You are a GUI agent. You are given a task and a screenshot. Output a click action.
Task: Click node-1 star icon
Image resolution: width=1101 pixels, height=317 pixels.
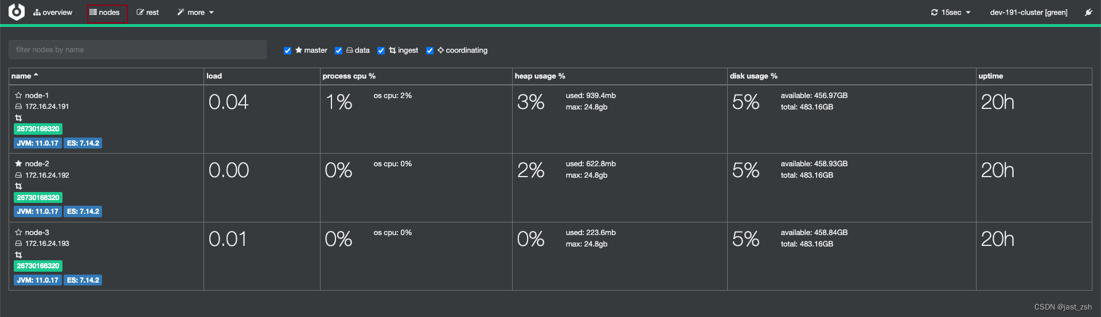[18, 96]
